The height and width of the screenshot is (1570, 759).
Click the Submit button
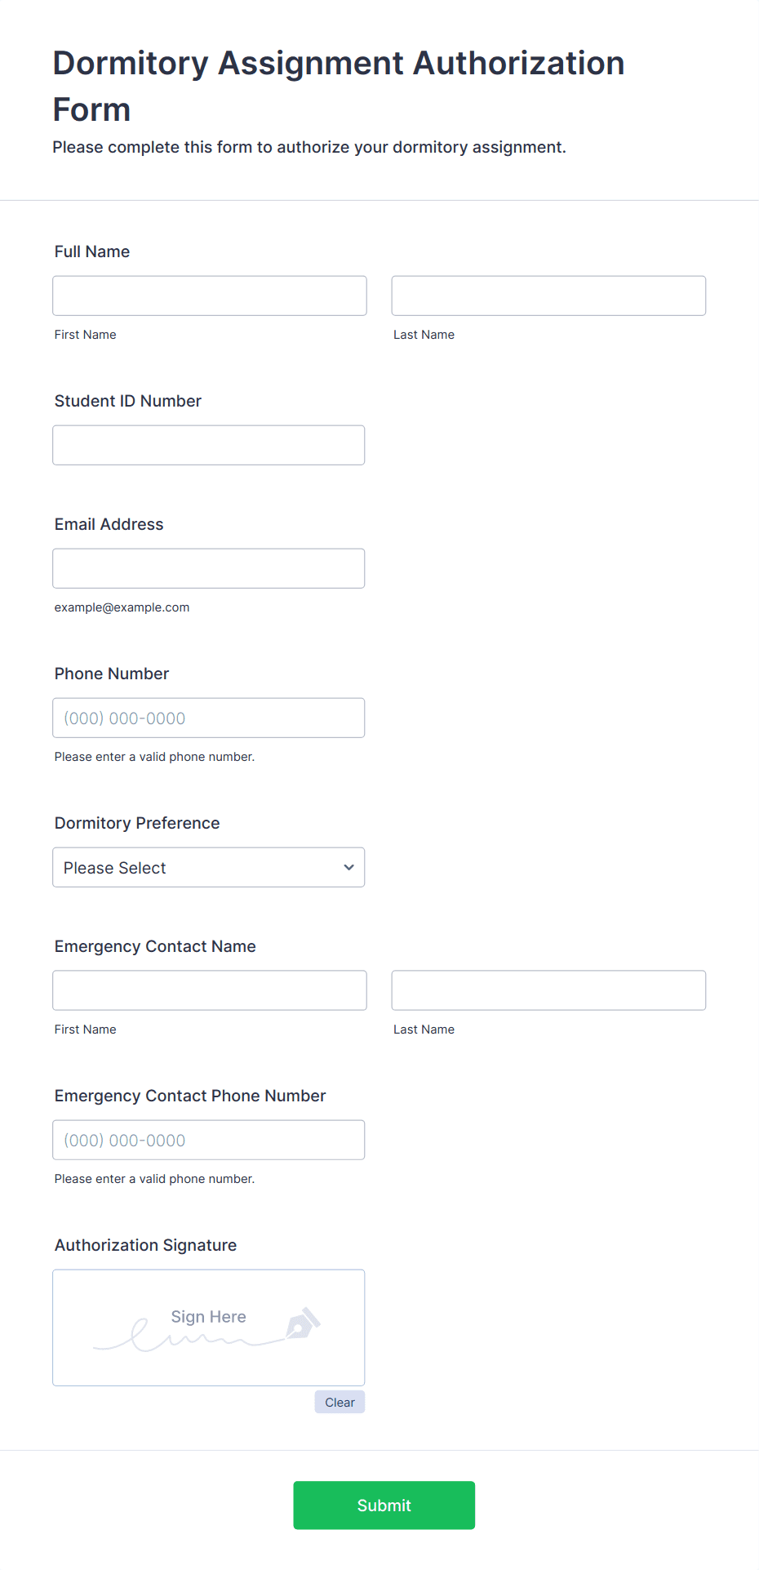click(x=384, y=1505)
